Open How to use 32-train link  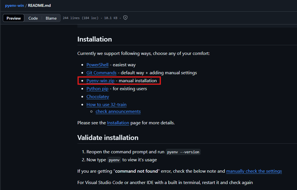pos(106,105)
